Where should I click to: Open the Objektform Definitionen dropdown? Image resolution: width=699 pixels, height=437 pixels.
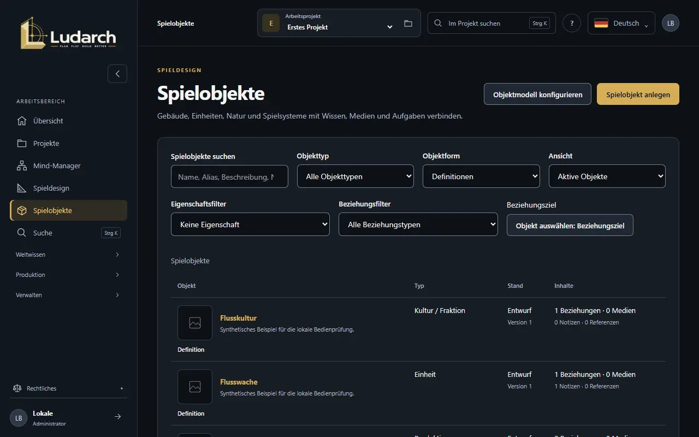pyautogui.click(x=481, y=176)
